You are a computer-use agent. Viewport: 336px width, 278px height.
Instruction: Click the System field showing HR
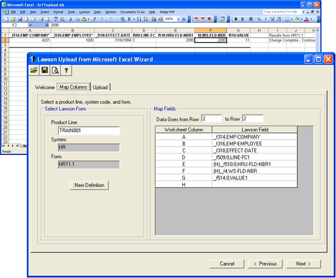click(x=89, y=148)
